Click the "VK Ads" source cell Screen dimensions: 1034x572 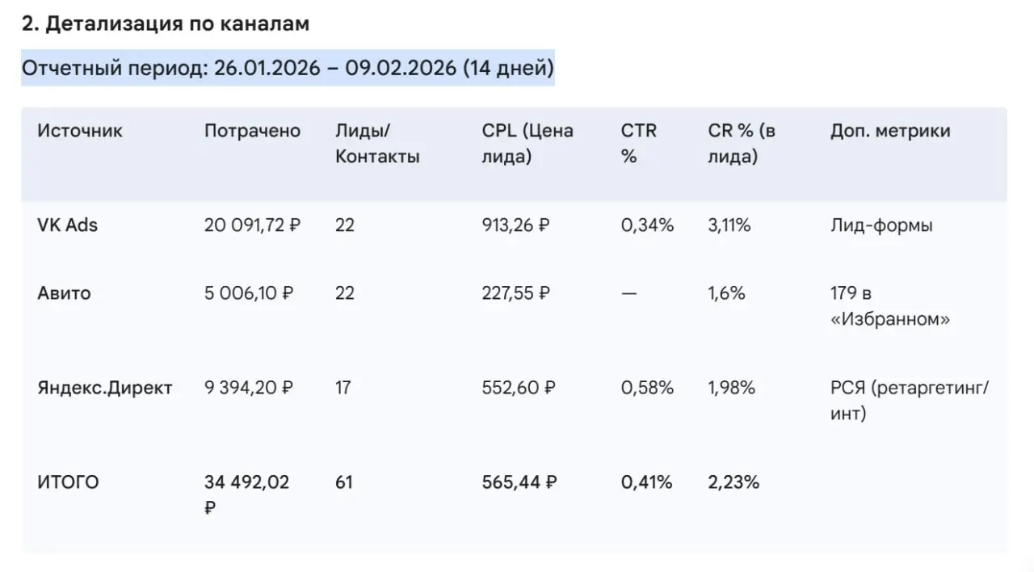(x=68, y=225)
